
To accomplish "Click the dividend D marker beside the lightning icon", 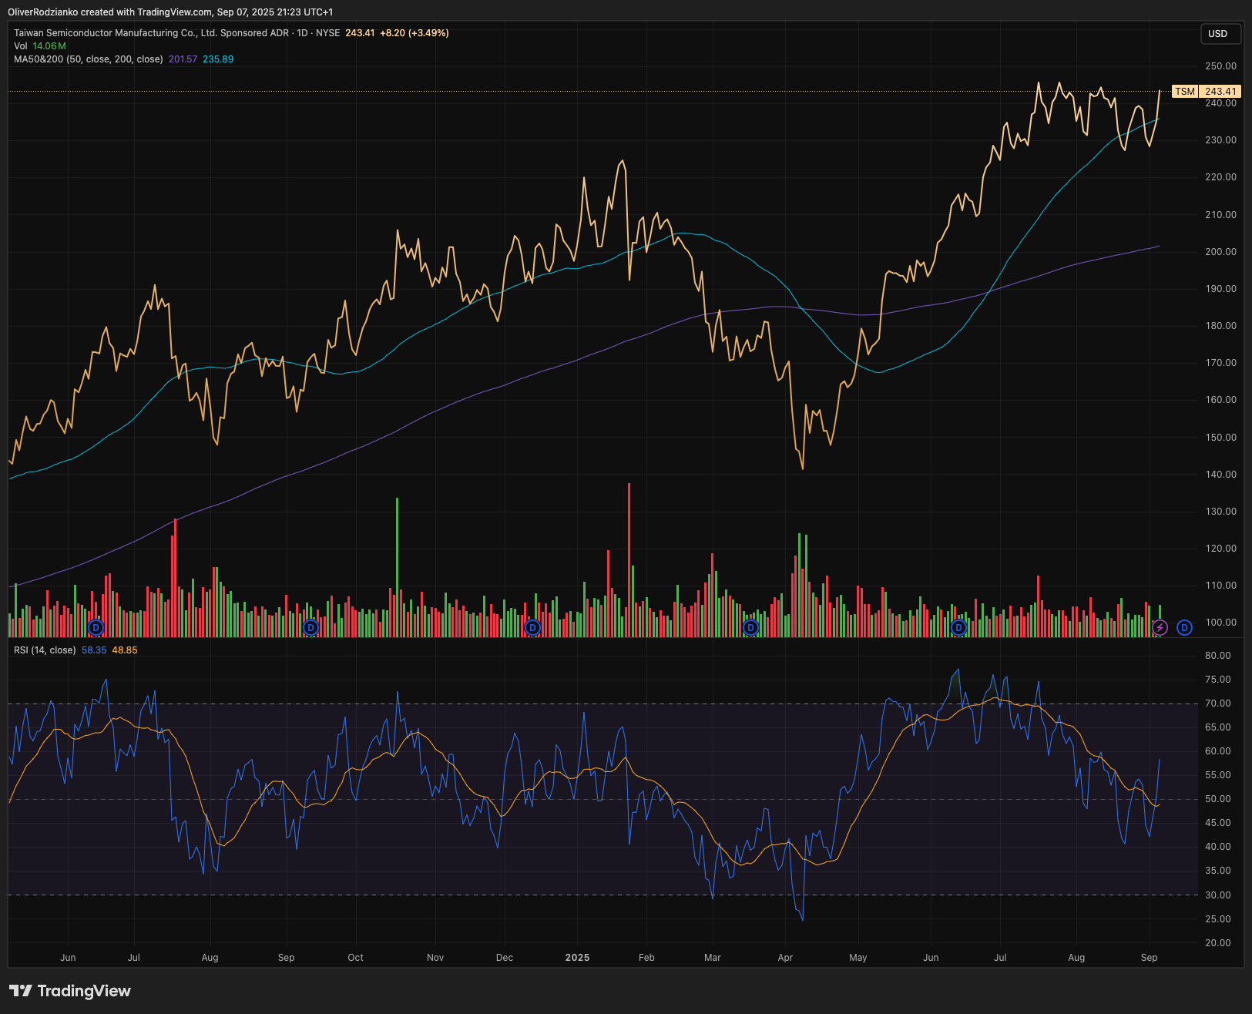I will pyautogui.click(x=1184, y=627).
